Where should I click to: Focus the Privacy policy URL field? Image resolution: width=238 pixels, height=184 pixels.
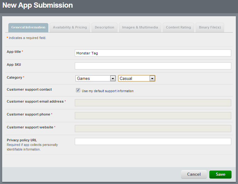pyautogui.click(x=153, y=141)
